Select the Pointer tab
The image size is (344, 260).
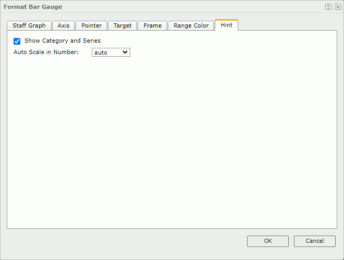(92, 25)
